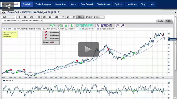Click the YTD time range button
The height and width of the screenshot is (101, 177).
click(x=56, y=17)
